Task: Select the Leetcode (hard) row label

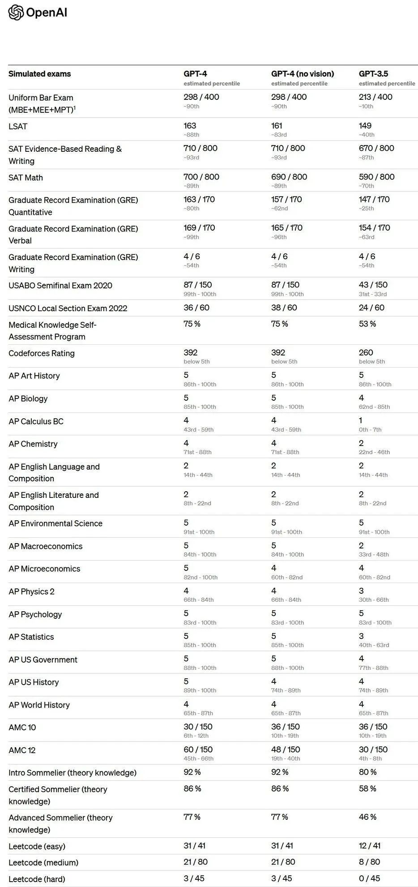Action: [x=37, y=879]
